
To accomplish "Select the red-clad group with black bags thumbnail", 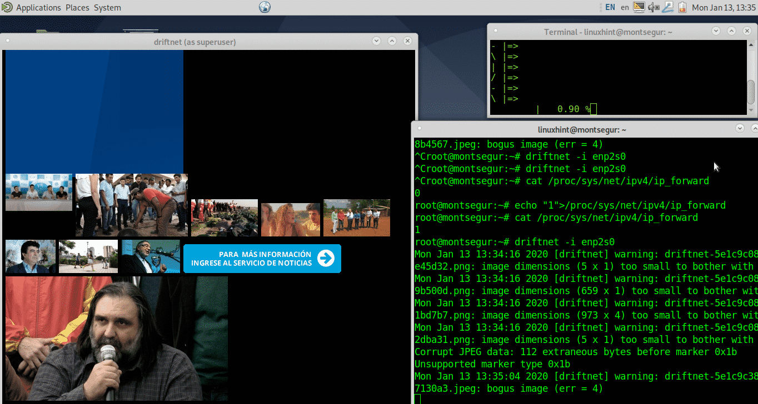I will (225, 218).
